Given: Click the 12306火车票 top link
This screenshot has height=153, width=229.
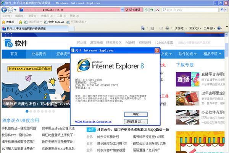Looking at the screenshot, I should [164, 42].
